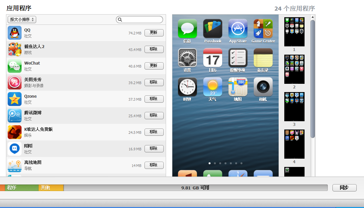364x208 pixels.
Task: Select the 捕鱼达人2 game icon
Action: pyautogui.click(x=15, y=49)
